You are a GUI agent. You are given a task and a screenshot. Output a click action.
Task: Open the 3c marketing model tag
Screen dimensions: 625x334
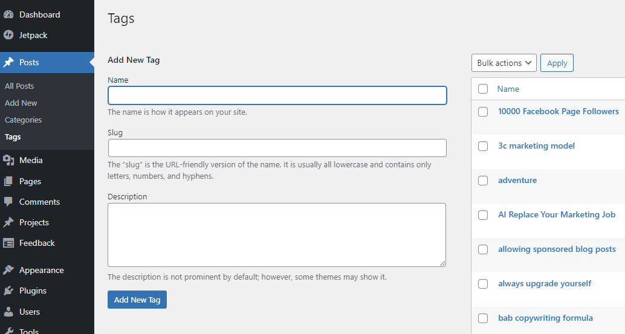[537, 146]
